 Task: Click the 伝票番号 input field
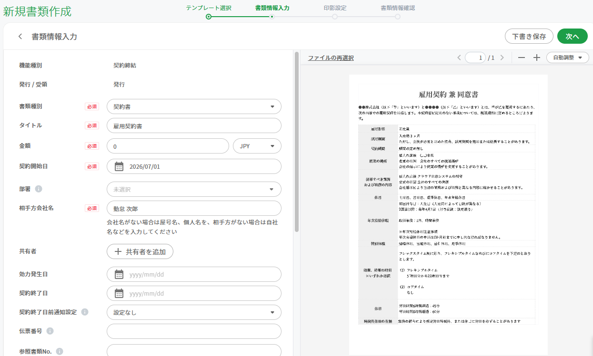tap(194, 331)
